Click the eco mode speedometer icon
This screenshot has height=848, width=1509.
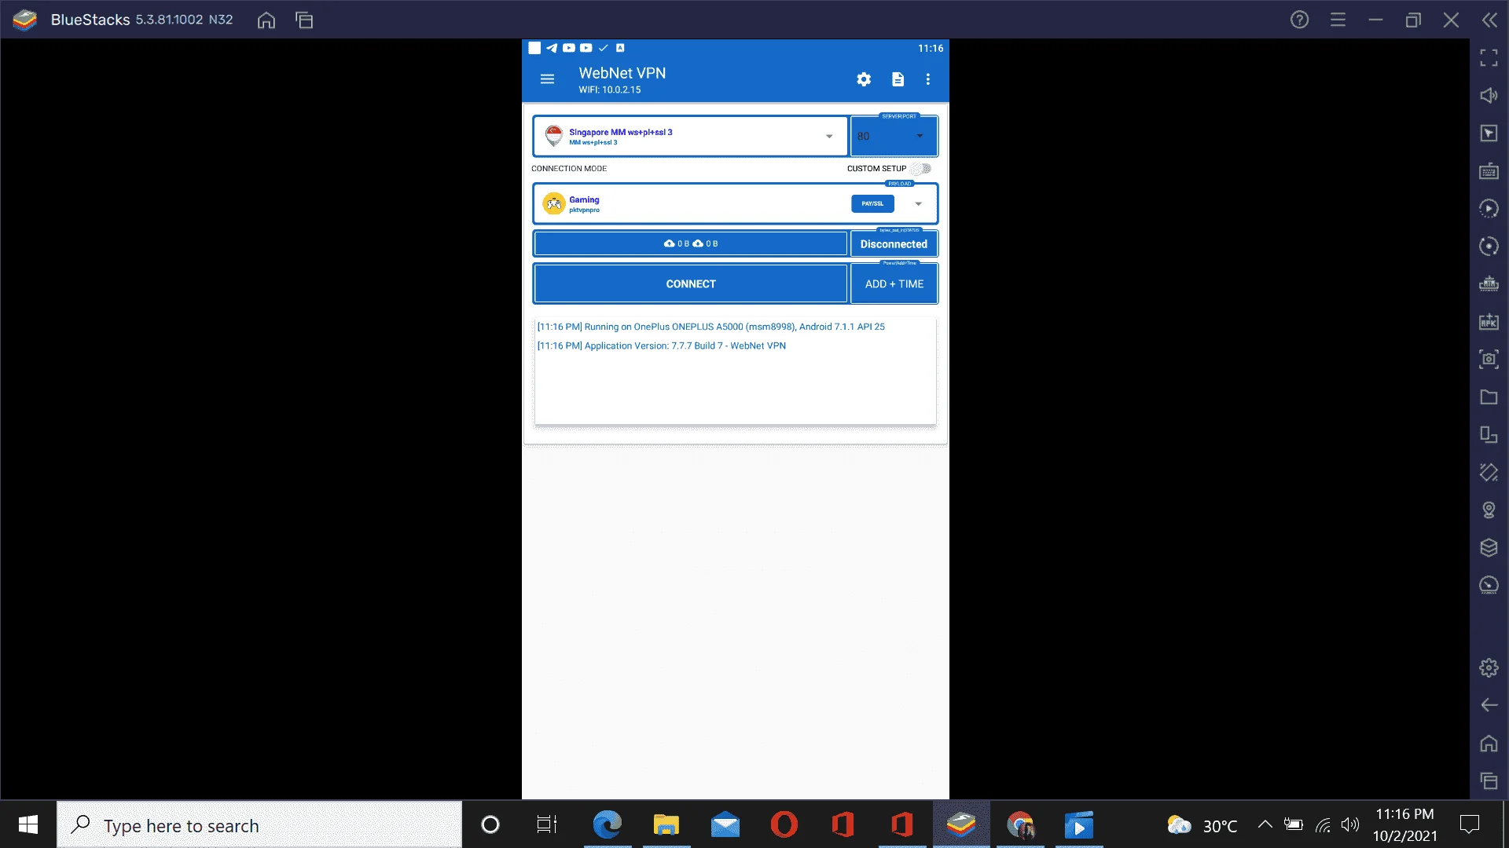1489,586
